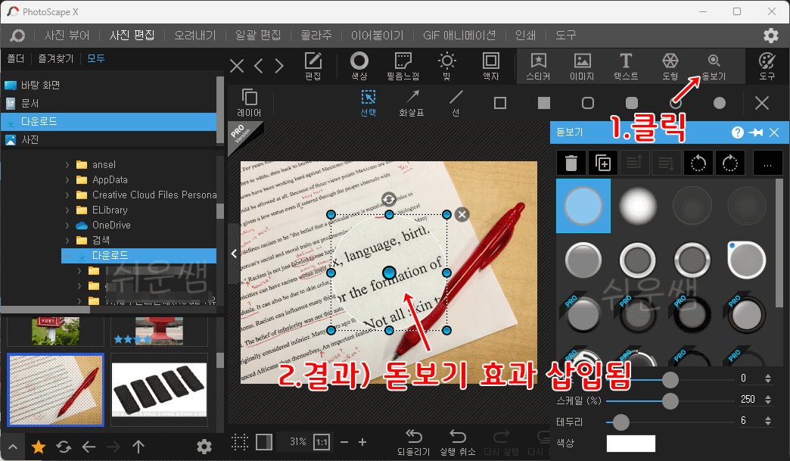The width and height of the screenshot is (790, 461).
Task: Expand the ELibrary folder
Action: (x=67, y=210)
